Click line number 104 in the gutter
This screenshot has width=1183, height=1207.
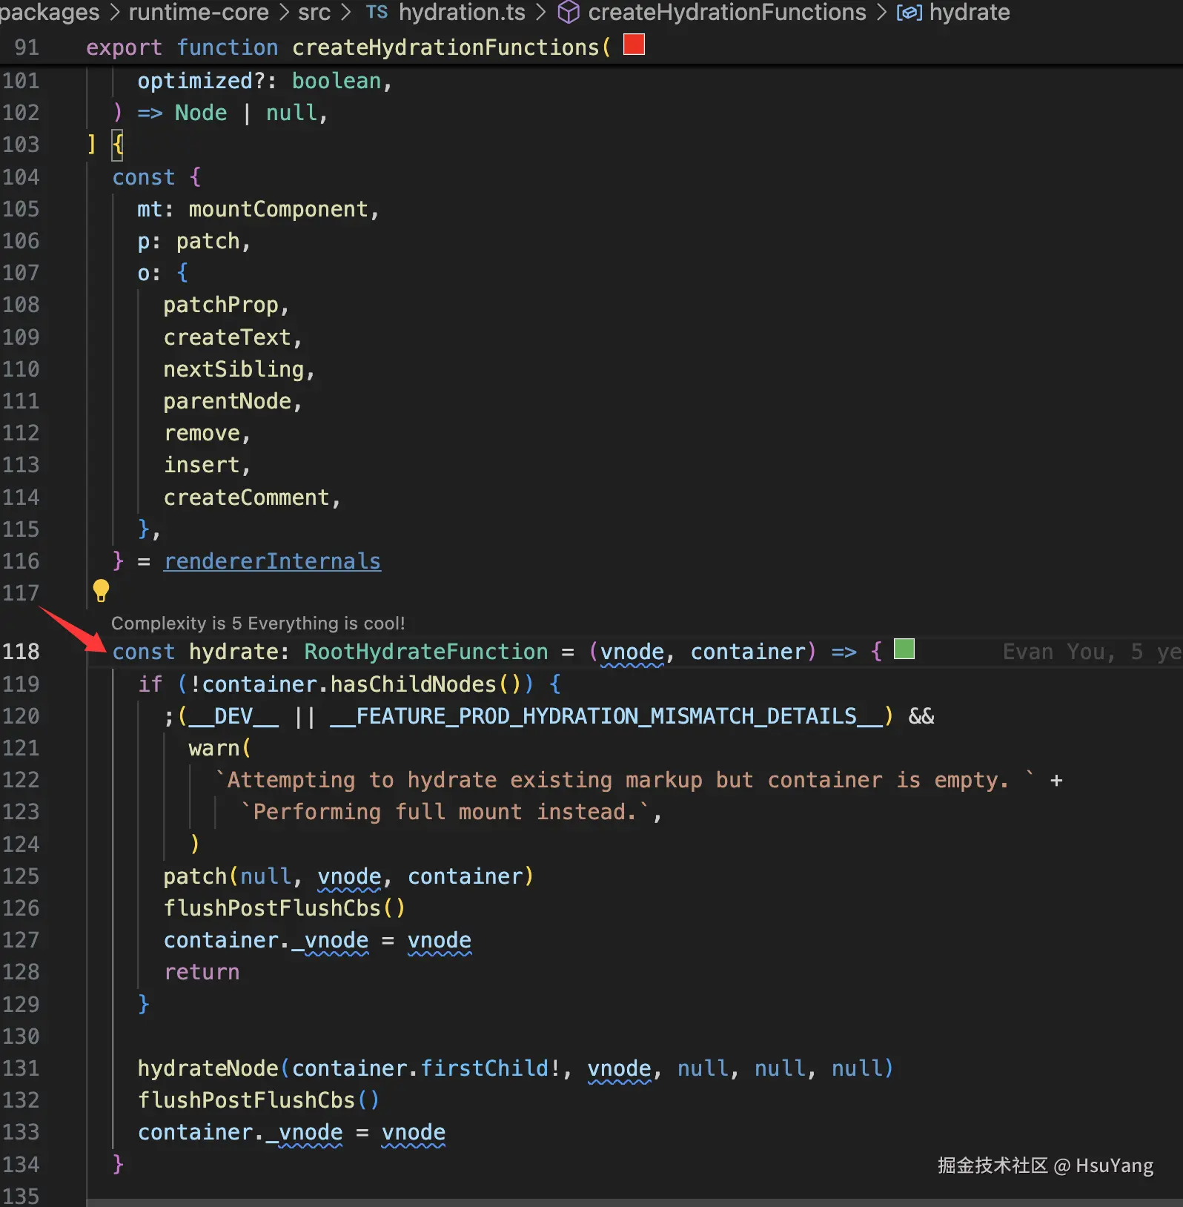(x=21, y=177)
